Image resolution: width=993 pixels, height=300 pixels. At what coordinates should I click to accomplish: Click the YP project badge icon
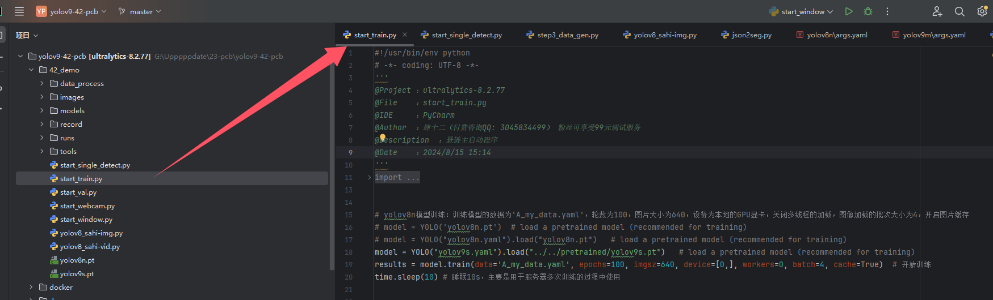(x=41, y=11)
